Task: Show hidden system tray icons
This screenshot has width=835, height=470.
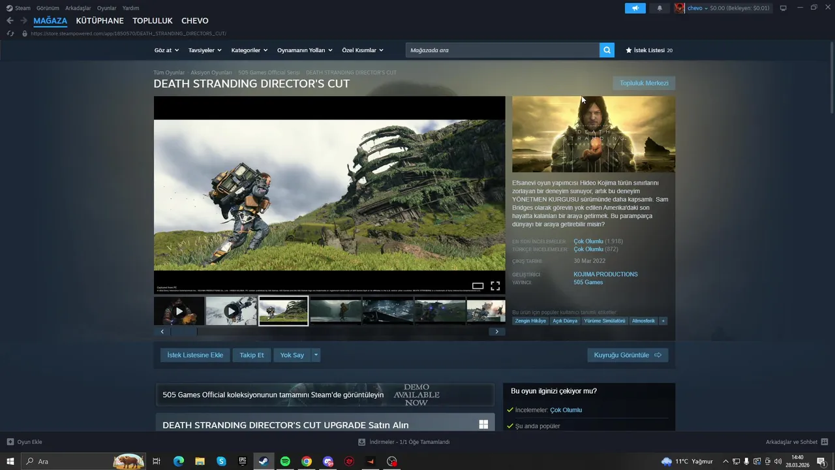Action: (x=725, y=462)
